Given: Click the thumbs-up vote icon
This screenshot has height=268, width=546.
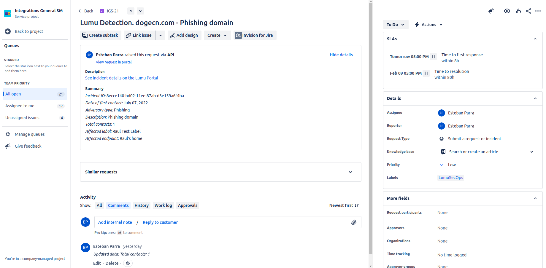Looking at the screenshot, I should coord(518,11).
